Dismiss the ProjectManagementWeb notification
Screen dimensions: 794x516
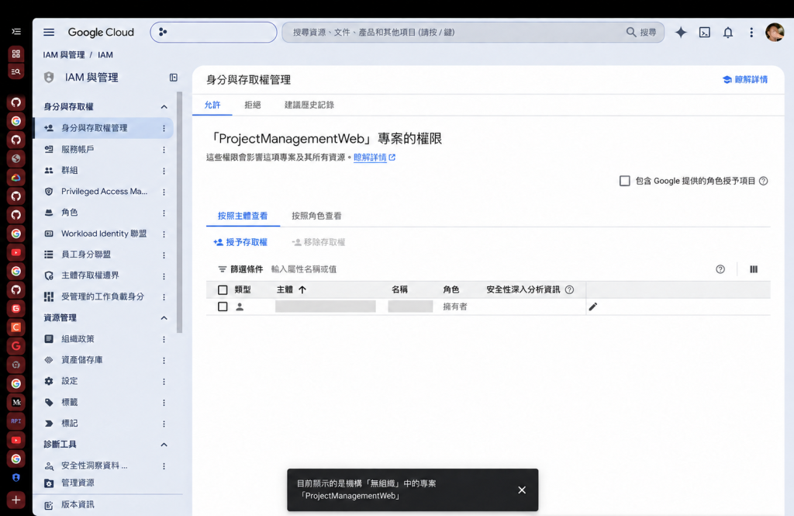tap(522, 490)
